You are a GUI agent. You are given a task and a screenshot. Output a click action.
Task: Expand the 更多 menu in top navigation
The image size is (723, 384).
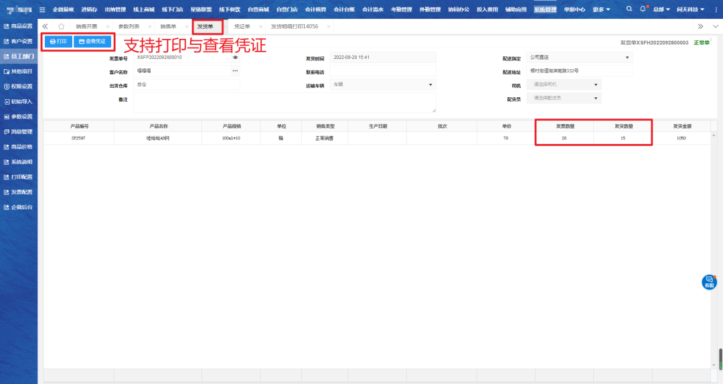pyautogui.click(x=601, y=9)
